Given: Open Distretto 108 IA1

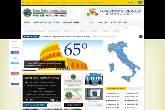Looking at the screenshot, I should (113, 93).
